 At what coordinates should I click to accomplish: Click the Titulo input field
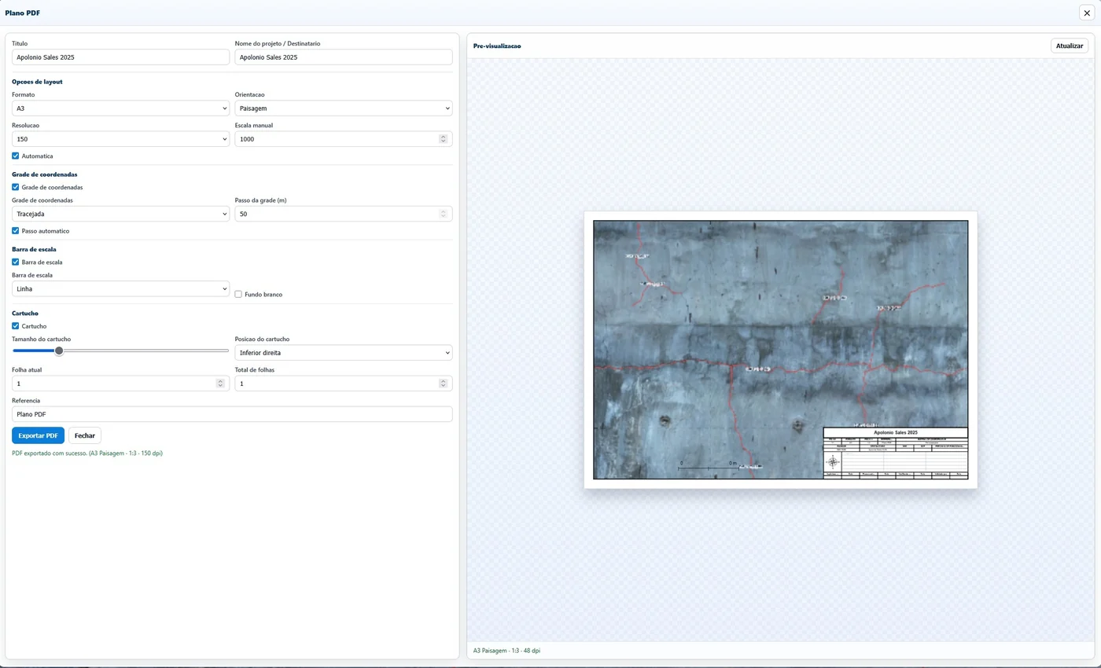click(x=120, y=57)
